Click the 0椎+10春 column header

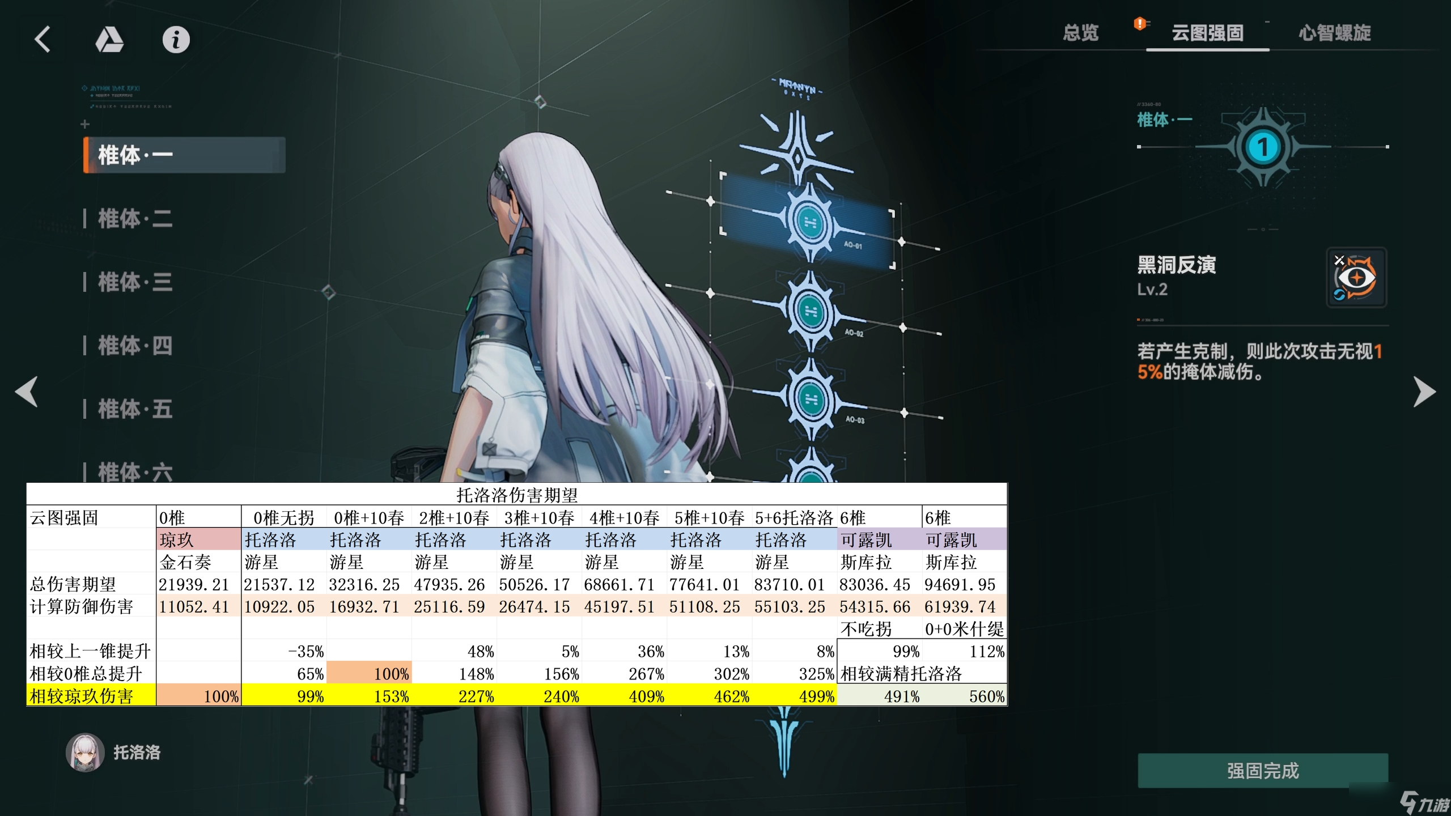[x=368, y=517]
